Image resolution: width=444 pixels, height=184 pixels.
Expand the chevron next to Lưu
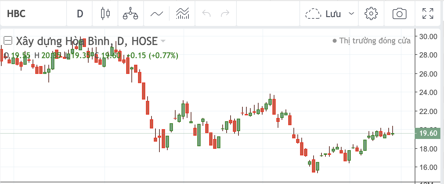coord(351,14)
